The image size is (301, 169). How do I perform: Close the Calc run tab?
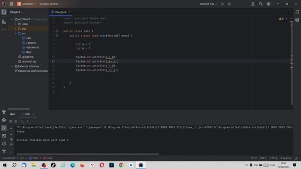(x=33, y=114)
